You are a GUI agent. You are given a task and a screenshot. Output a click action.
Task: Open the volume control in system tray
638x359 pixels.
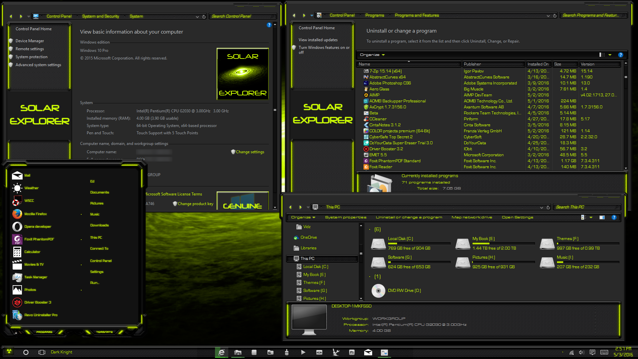[x=581, y=352]
